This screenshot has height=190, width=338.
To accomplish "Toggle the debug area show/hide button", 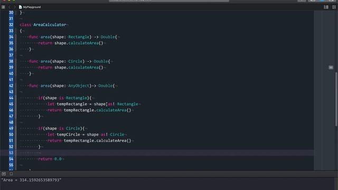I will pyautogui.click(x=4, y=174).
